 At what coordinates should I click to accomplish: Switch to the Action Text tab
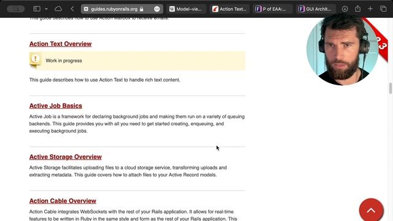pos(230,9)
